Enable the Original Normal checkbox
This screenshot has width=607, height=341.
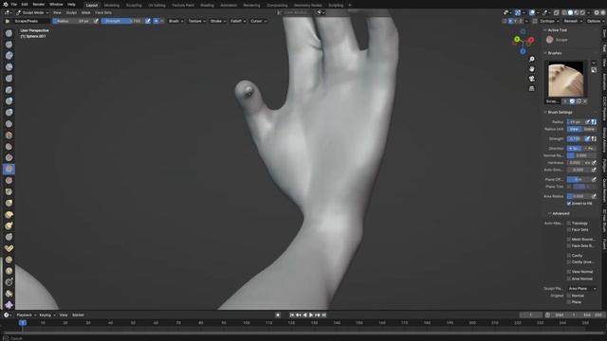569,296
